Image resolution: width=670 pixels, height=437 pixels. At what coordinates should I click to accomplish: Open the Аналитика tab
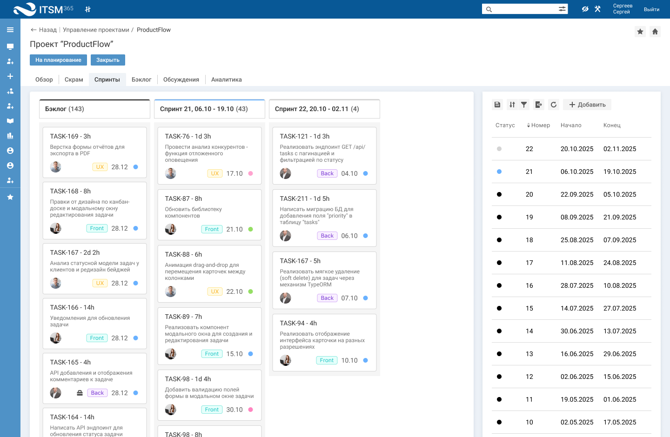[x=226, y=79]
